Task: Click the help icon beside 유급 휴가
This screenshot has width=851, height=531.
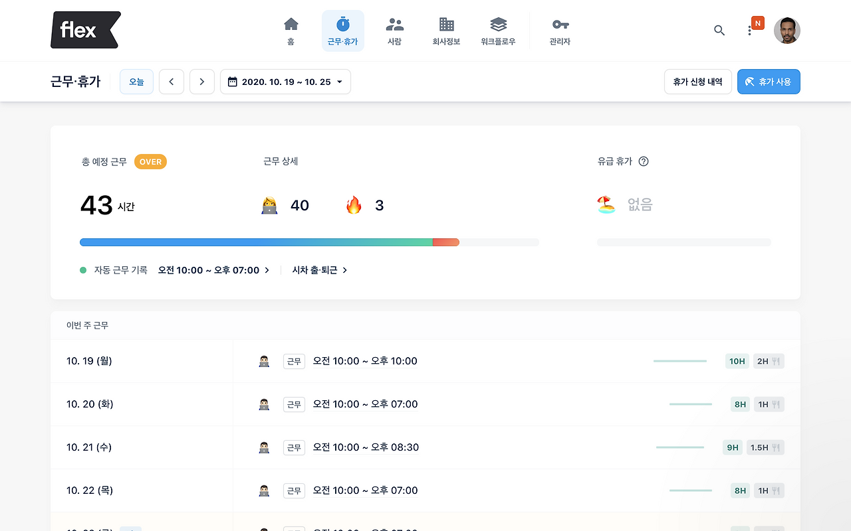Action: click(x=644, y=161)
